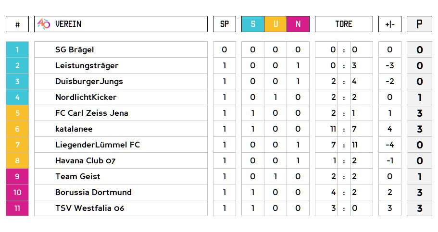Click the +|- goal difference header
Screen dimensions: 438x232
click(x=389, y=24)
